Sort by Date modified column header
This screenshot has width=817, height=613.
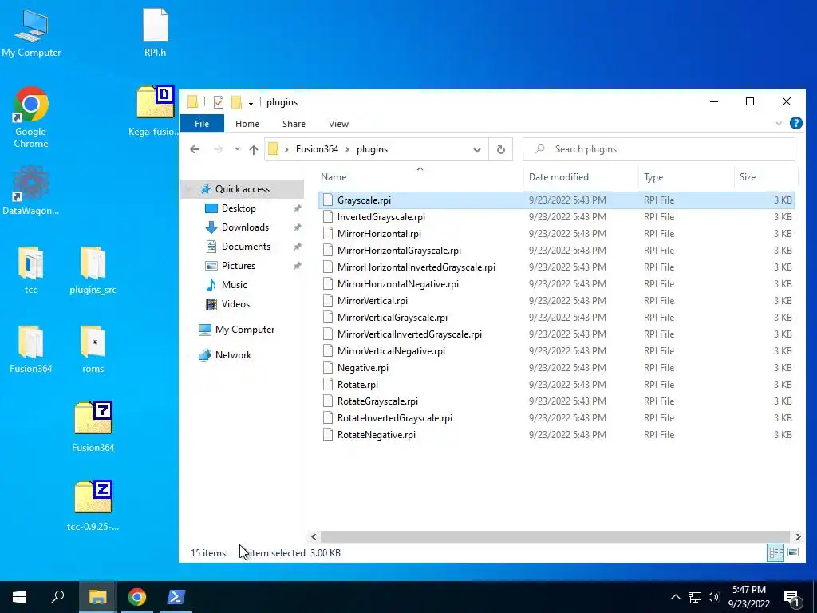tap(581, 177)
